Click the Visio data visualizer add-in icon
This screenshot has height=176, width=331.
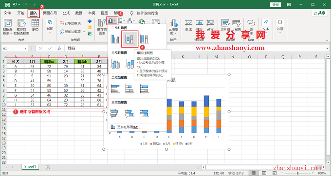point(90,21)
